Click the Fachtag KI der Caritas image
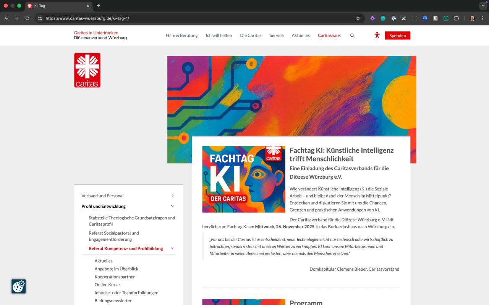Viewport: 489px width, 305px height. pos(244,179)
